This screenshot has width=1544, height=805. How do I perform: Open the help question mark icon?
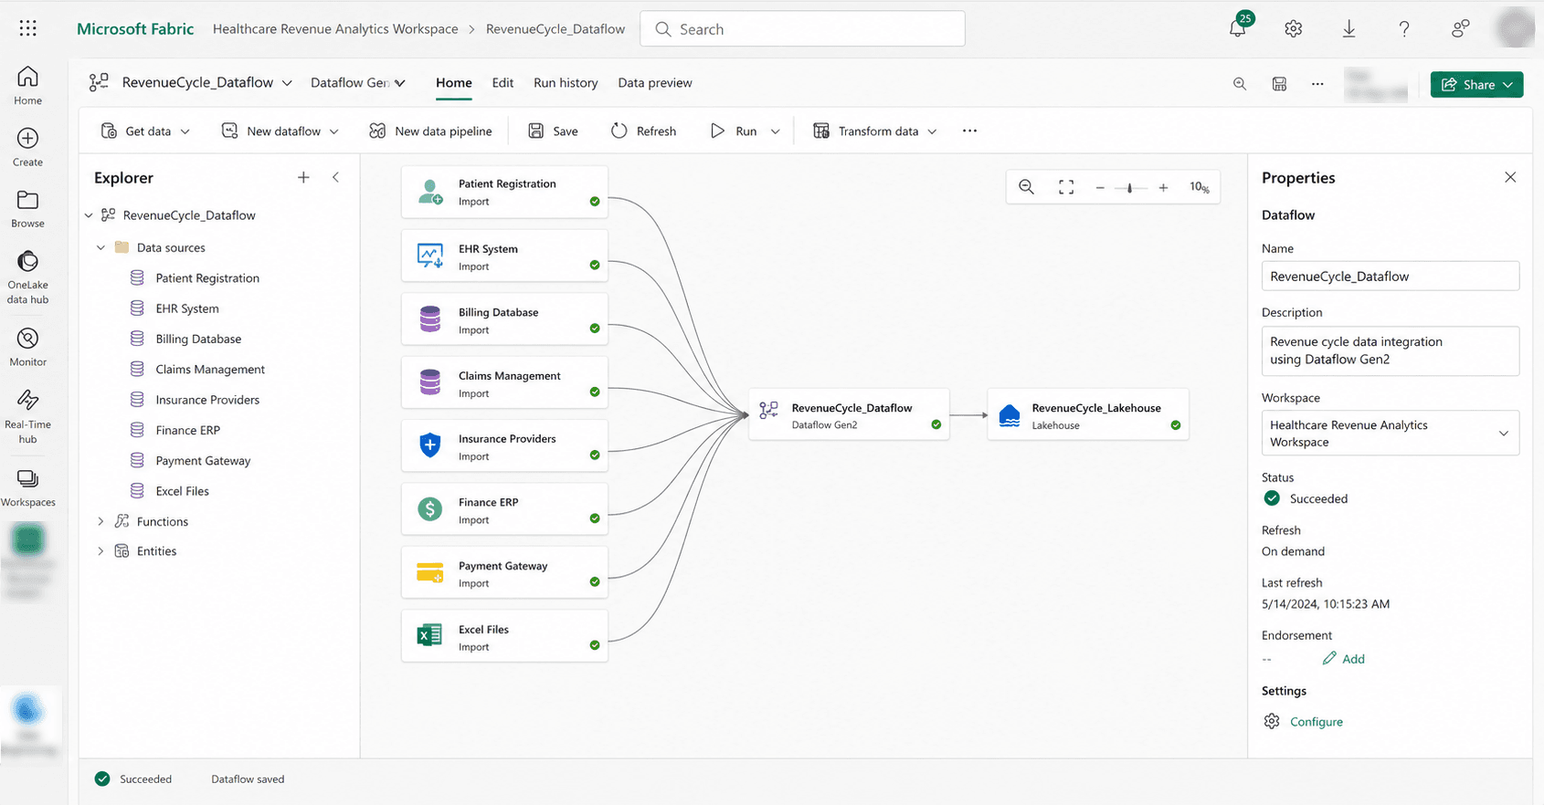(1404, 29)
